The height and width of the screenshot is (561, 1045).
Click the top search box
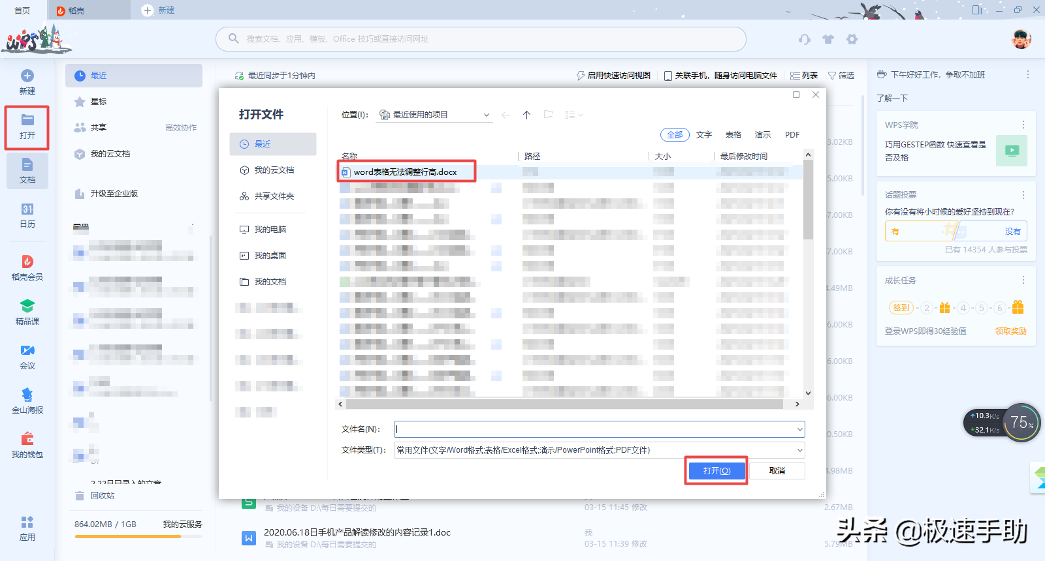tap(481, 39)
